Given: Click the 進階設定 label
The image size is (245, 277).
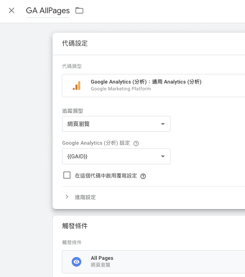Looking at the screenshot, I should [x=85, y=197].
